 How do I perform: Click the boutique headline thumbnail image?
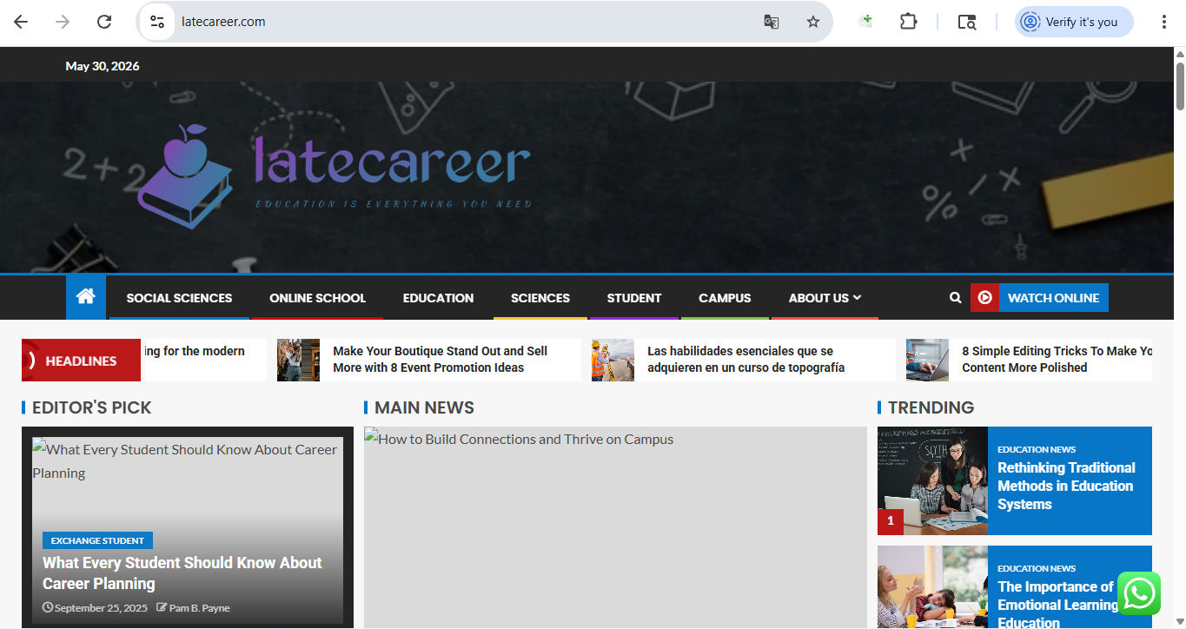(x=298, y=360)
